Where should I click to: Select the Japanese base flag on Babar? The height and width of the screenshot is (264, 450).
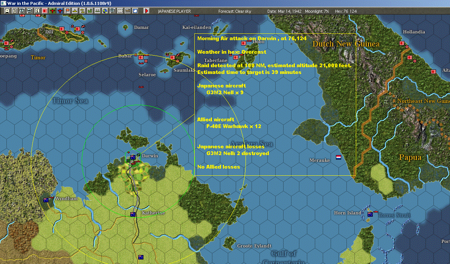(140, 57)
